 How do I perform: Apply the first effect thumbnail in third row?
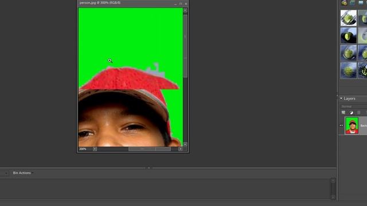coord(349,53)
